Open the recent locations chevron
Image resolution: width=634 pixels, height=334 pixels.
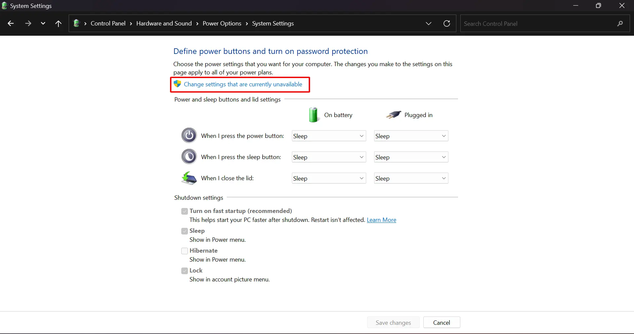43,23
